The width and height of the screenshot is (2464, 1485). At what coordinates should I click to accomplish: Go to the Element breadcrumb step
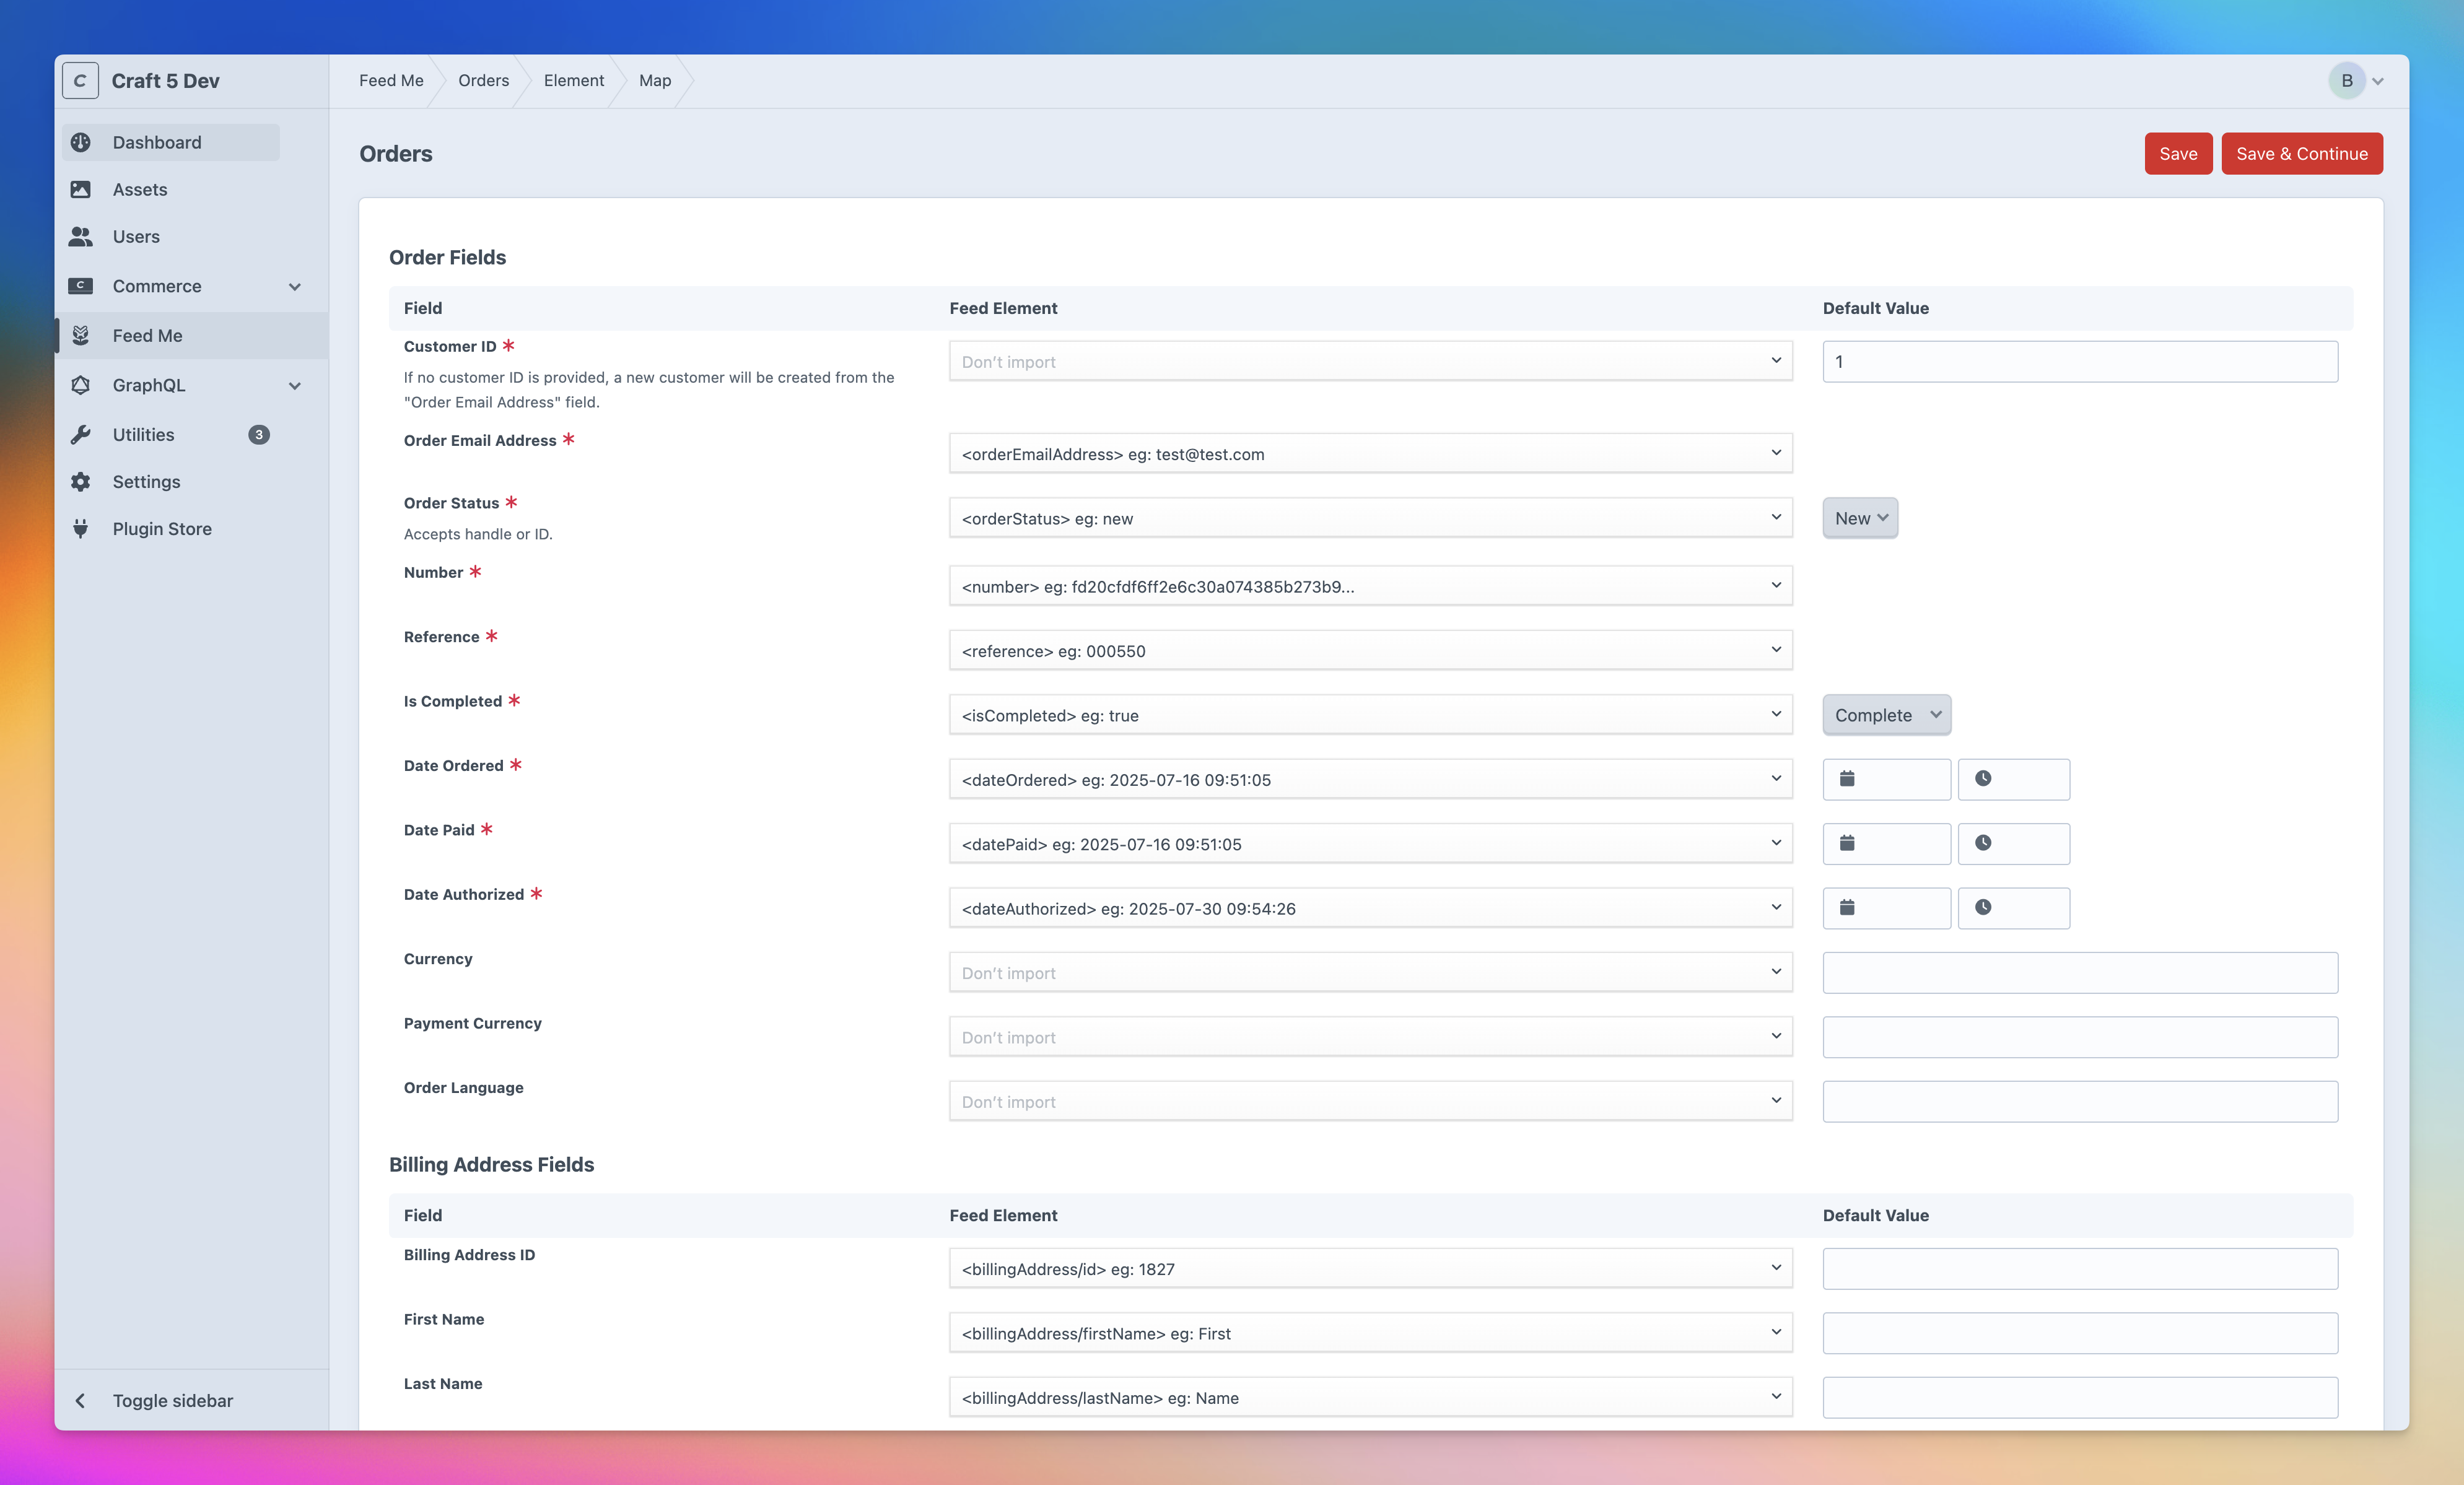[574, 80]
